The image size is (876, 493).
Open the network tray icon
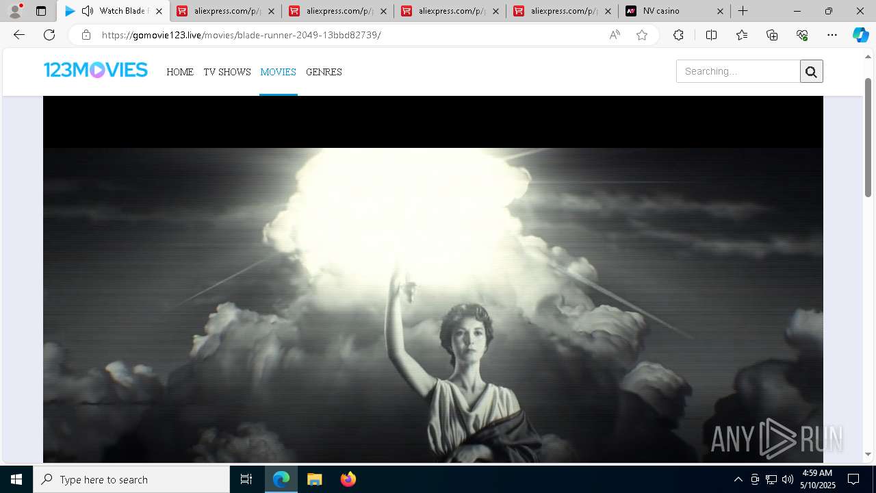tap(771, 479)
